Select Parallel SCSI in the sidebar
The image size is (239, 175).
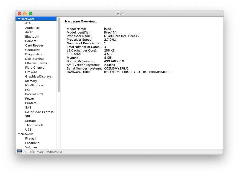[x=34, y=94]
